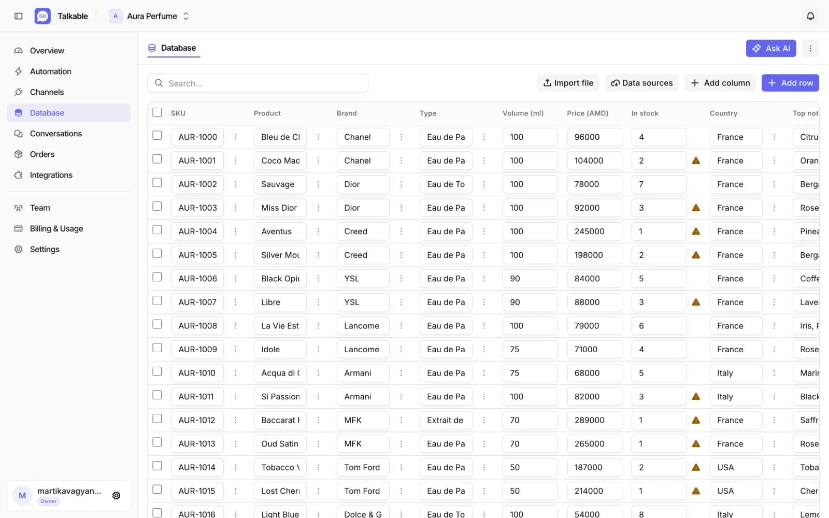This screenshot has width=829, height=518.
Task: Open Channels in the sidebar
Action: (x=68, y=92)
